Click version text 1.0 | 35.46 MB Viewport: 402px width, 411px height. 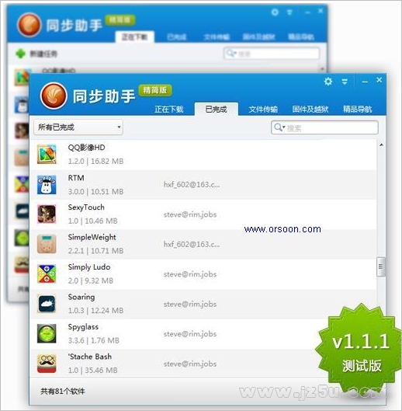(92, 371)
